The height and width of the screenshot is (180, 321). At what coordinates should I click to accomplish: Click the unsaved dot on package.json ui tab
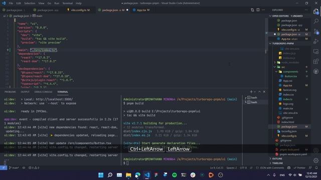[127, 10]
